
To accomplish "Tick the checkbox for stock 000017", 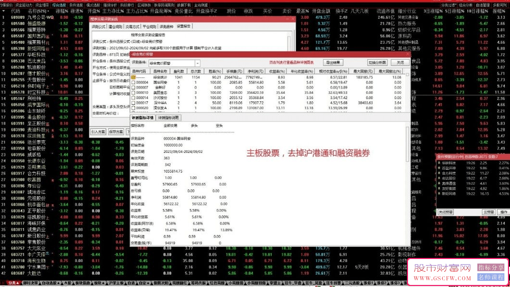I will (x=133, y=102).
